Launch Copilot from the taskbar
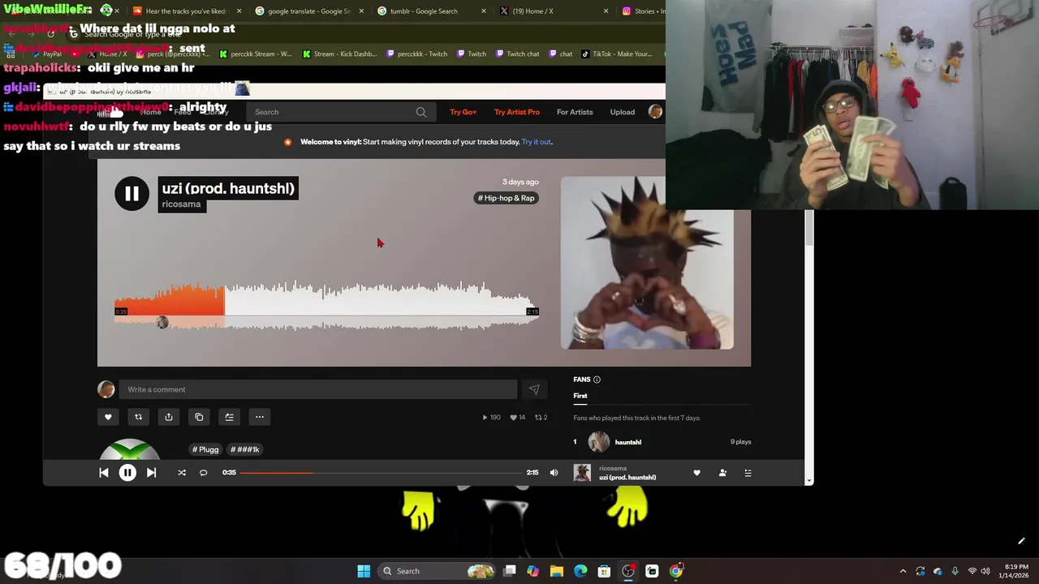1039x584 pixels. pyautogui.click(x=532, y=571)
